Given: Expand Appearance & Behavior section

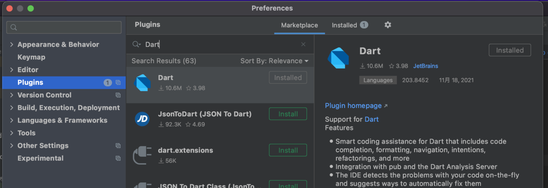Looking at the screenshot, I should pyautogui.click(x=11, y=45).
